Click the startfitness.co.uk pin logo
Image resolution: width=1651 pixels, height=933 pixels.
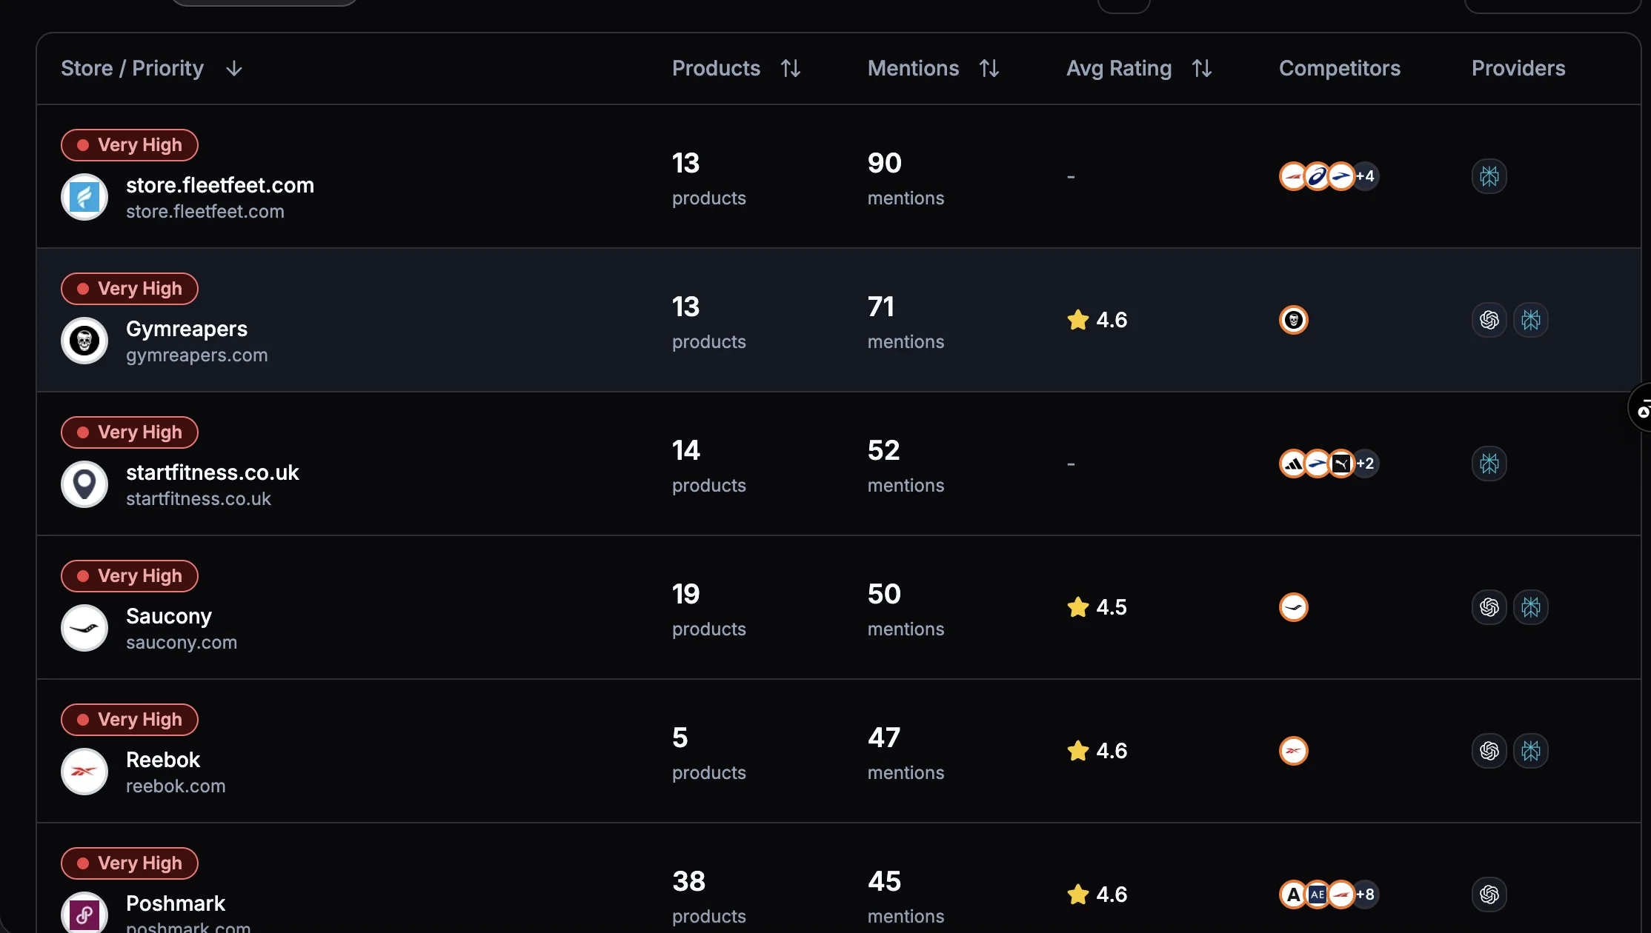tap(84, 484)
